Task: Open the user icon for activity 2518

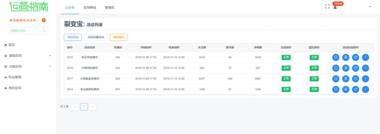Action: coord(346,68)
